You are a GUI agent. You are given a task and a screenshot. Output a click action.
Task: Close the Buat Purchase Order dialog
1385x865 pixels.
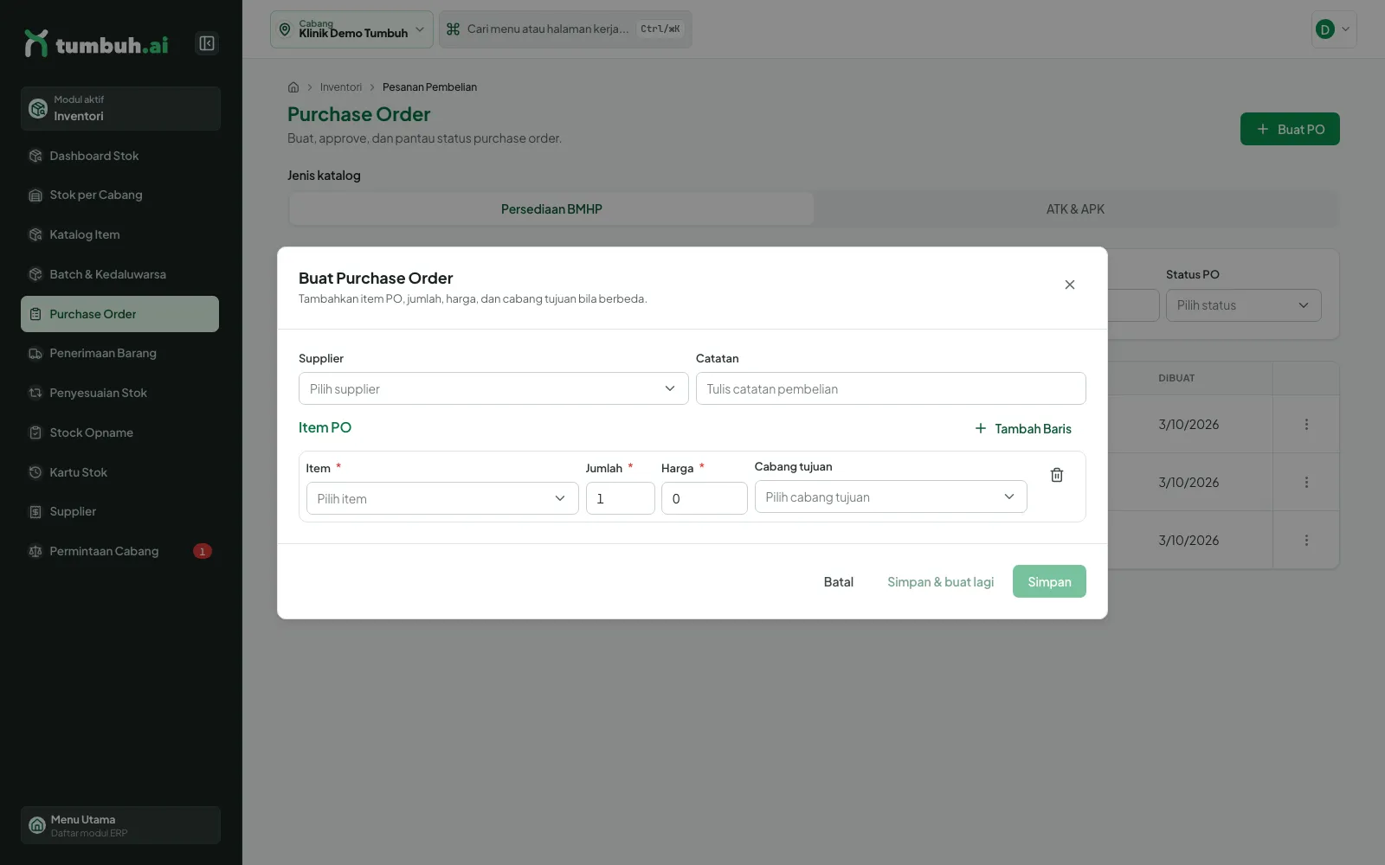pyautogui.click(x=1070, y=285)
